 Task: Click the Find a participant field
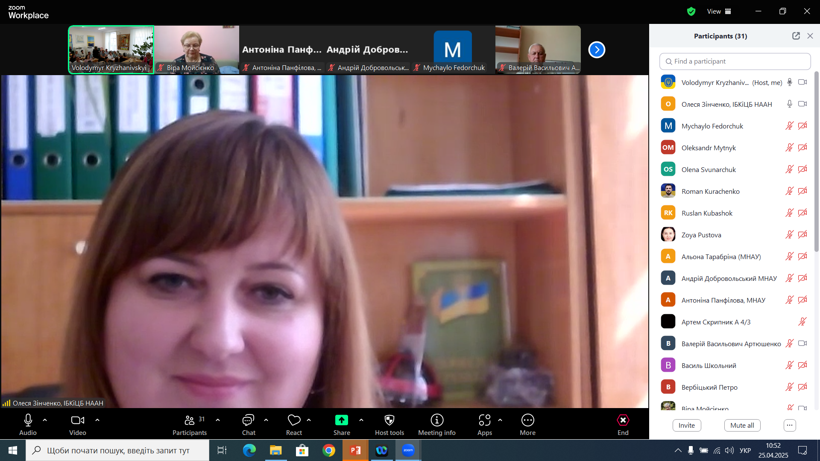[x=735, y=61]
